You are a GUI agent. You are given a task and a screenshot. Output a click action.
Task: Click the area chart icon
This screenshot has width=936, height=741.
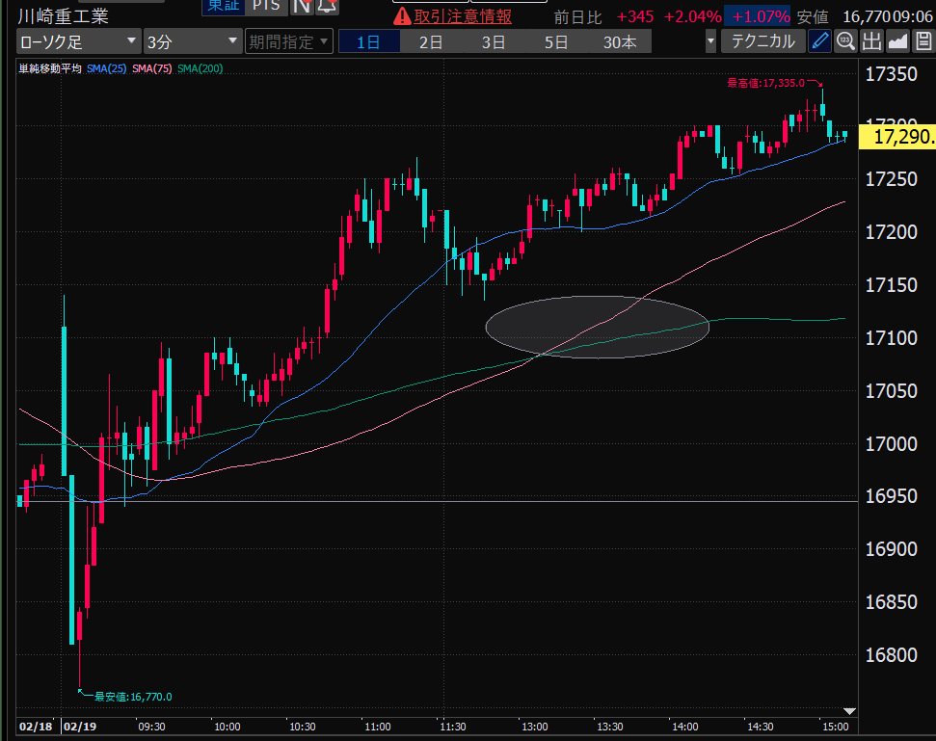897,40
